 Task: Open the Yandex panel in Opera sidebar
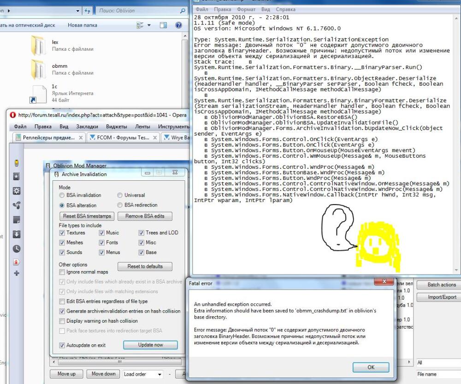(17, 262)
